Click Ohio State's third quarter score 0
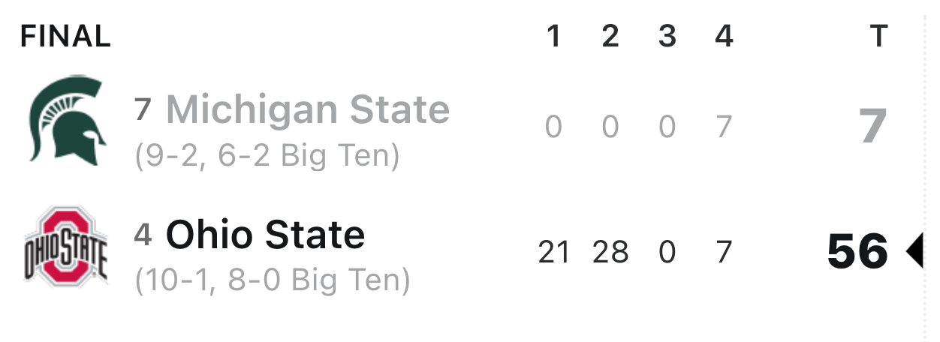The image size is (940, 342). 667,252
